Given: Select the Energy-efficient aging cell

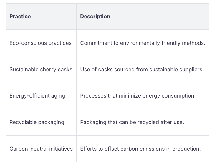Looking at the screenshot, I should click(37, 96).
